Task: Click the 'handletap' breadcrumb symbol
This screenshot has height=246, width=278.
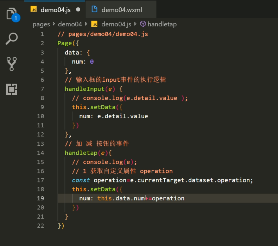Action: click(162, 24)
